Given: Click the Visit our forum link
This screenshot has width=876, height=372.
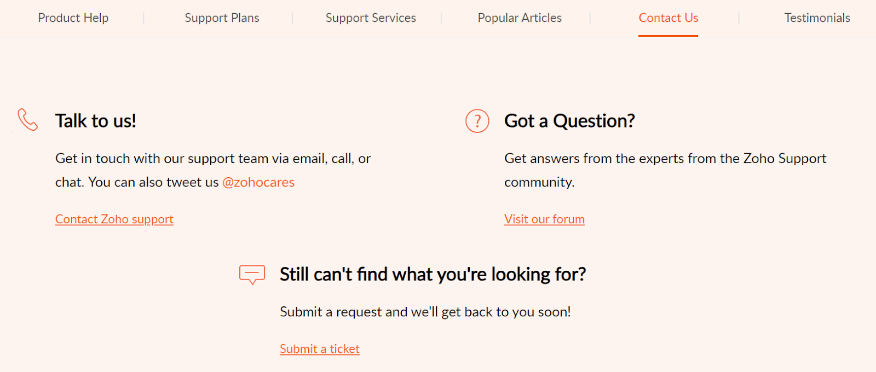Looking at the screenshot, I should point(544,219).
